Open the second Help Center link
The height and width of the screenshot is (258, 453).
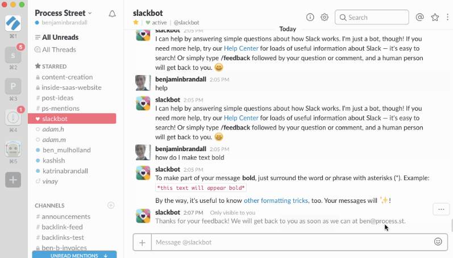point(241,118)
